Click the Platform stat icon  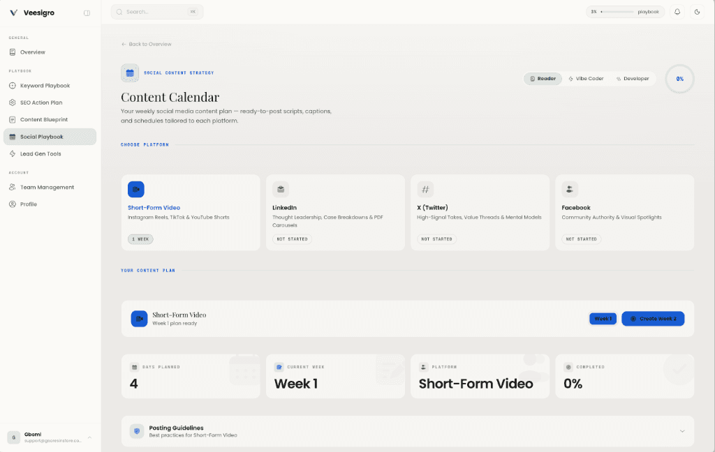pyautogui.click(x=423, y=367)
